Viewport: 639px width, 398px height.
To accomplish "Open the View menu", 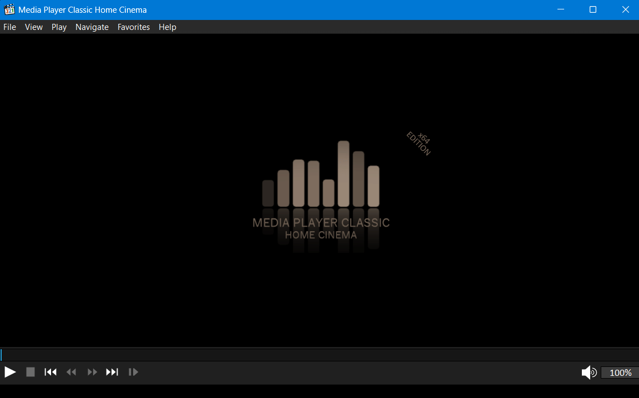I will 34,27.
